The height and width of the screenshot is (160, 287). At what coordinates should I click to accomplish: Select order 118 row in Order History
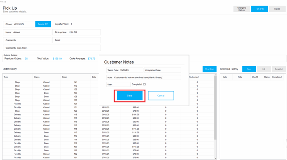pyautogui.click(x=108, y=115)
